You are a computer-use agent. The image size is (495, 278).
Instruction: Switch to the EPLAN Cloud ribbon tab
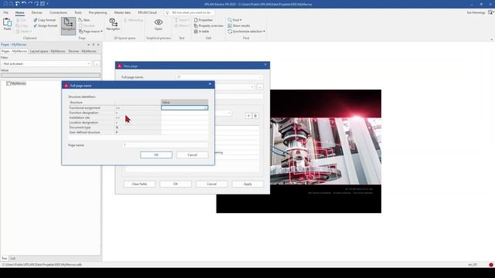pos(147,12)
